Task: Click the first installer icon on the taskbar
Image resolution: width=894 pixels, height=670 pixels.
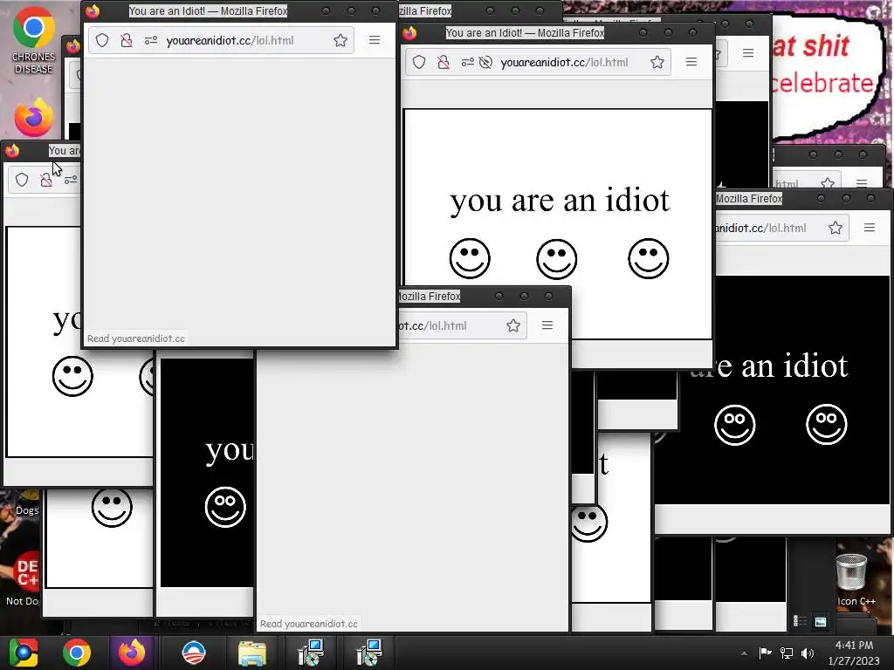Action: (x=311, y=653)
